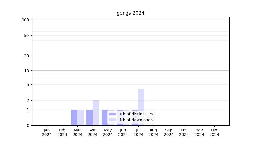This screenshot has height=141, width=255.
Task: Click the Dec 2024 x-axis label
Action: 214,132
